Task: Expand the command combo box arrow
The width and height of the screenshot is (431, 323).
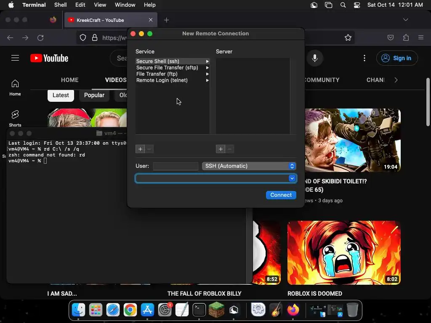Action: point(292,178)
